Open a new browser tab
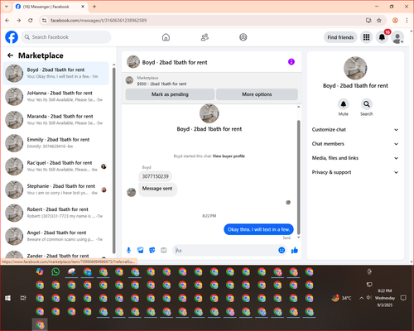Image resolution: width=414 pixels, height=331 pixels. click(94, 7)
